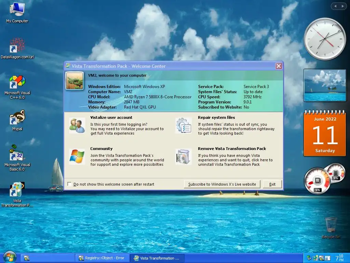Click the Repair system files icon
This screenshot has width=350, height=263.
183,125
